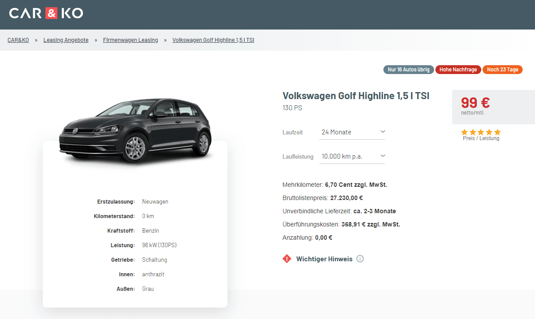This screenshot has width=535, height=319.
Task: Click the Leistung value 96 kW (130PS)
Action: click(160, 245)
